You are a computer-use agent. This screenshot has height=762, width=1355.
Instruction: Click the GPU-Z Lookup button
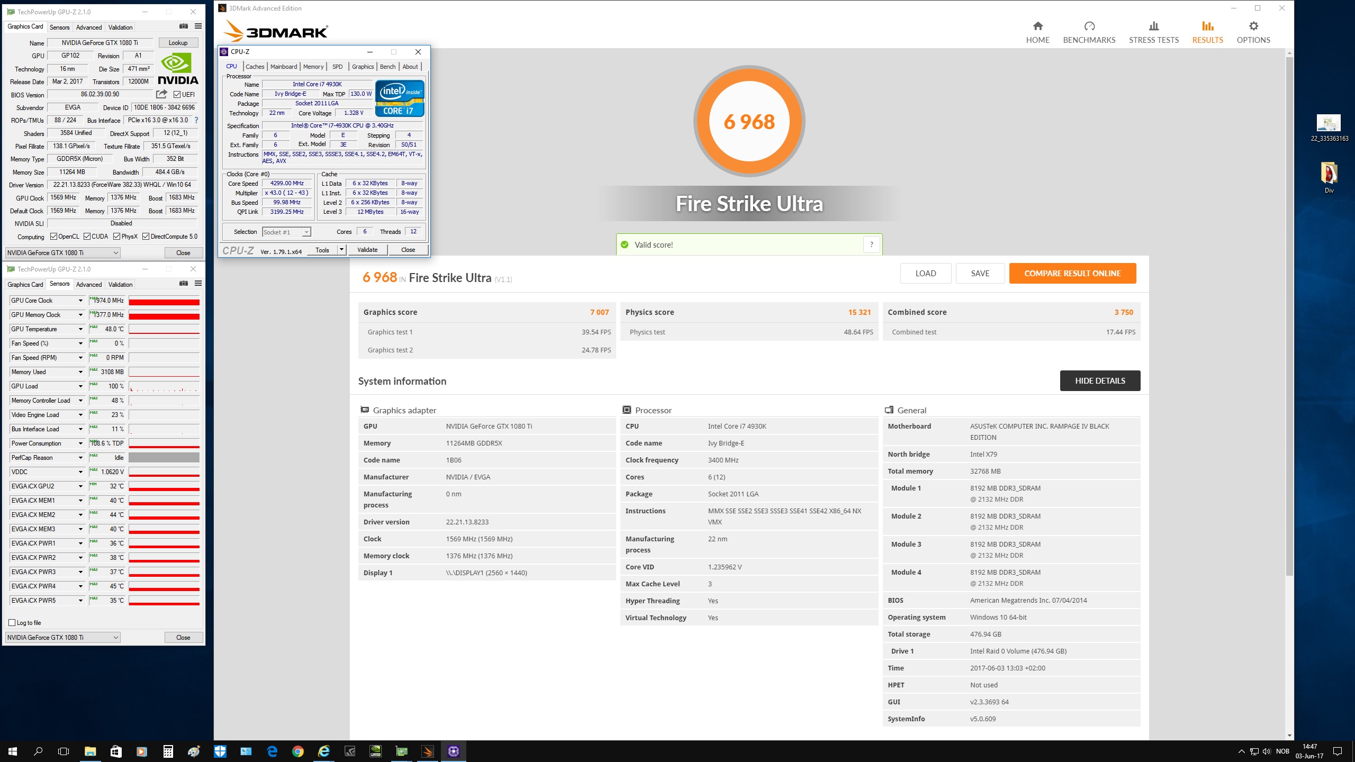(x=178, y=43)
